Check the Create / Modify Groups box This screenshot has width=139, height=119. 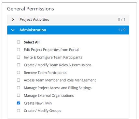coord(19,110)
